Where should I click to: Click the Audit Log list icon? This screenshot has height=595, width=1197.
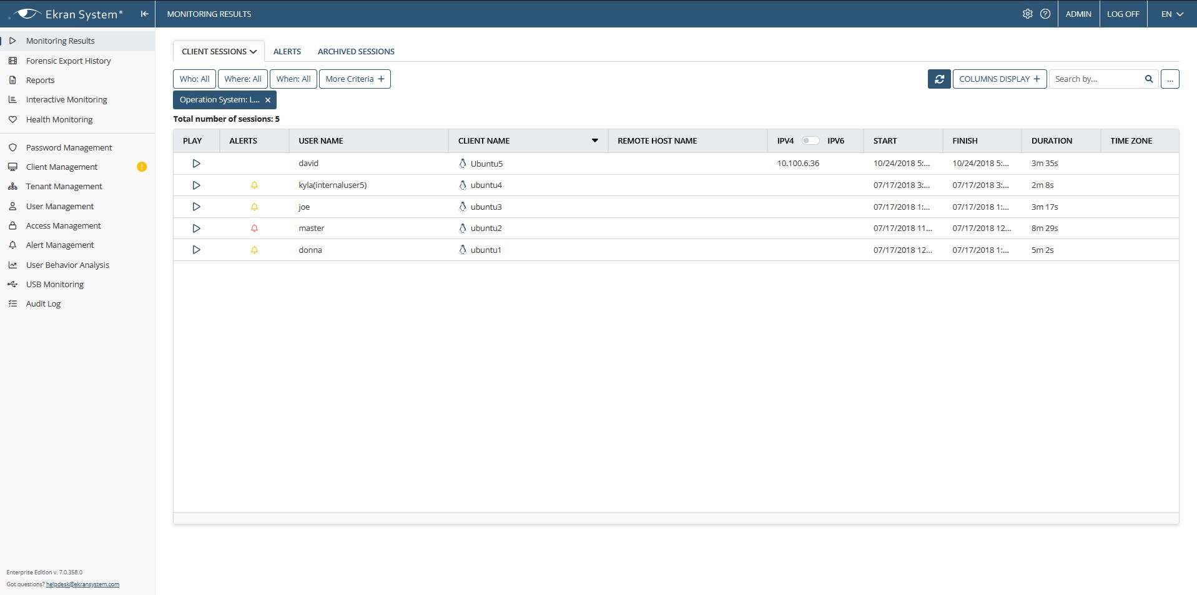[12, 303]
